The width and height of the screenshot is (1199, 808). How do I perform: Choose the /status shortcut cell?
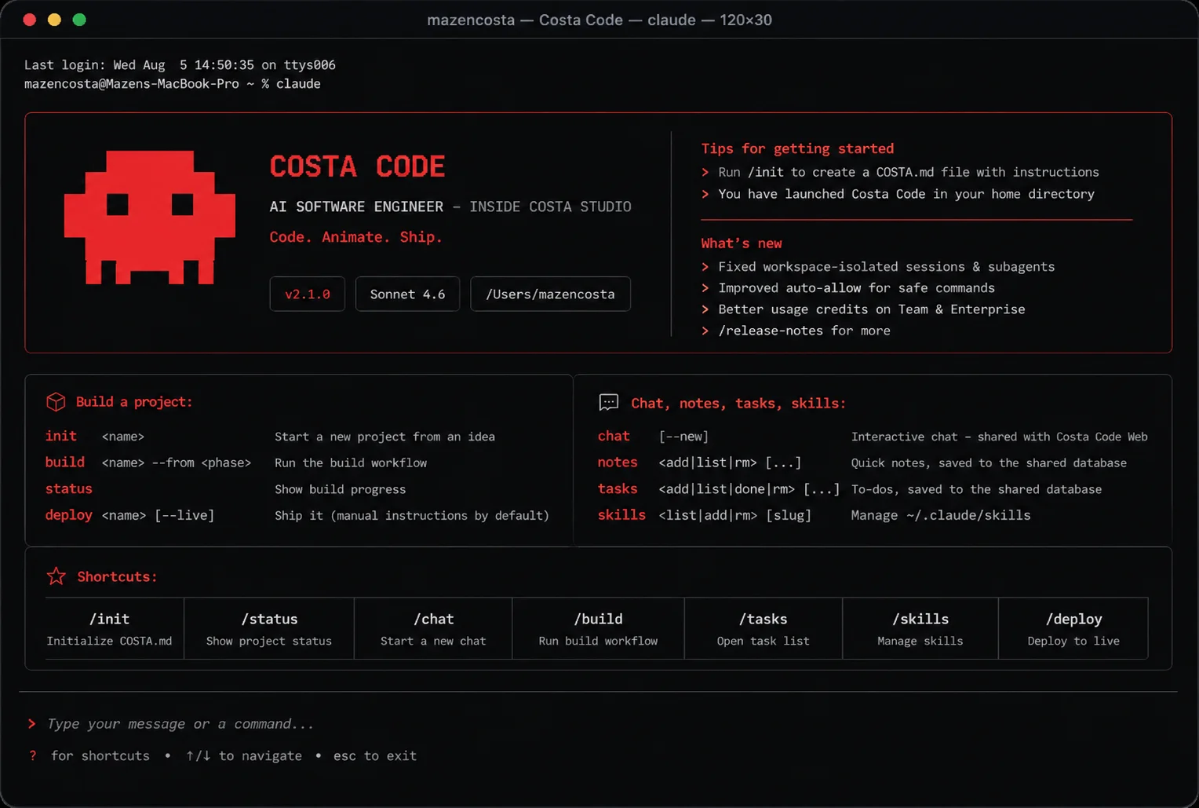pyautogui.click(x=269, y=629)
